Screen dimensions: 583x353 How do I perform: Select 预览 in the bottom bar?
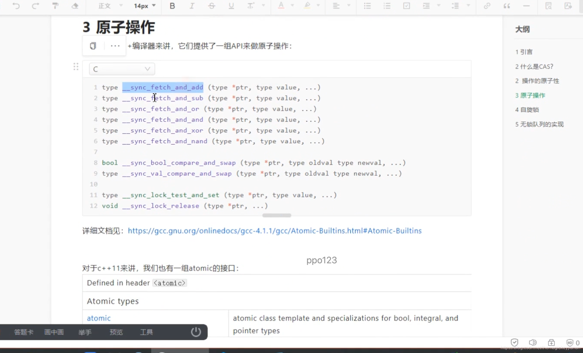pos(116,332)
